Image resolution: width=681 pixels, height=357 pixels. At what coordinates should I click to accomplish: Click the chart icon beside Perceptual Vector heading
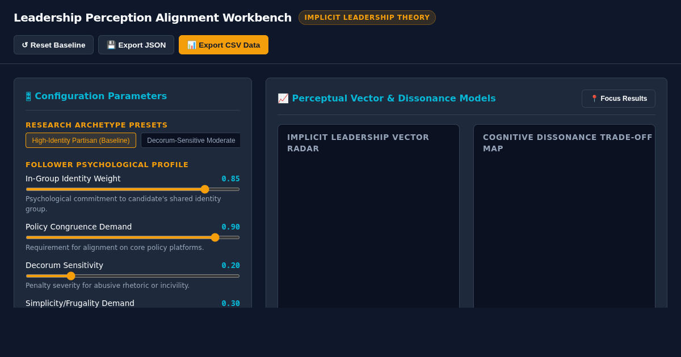pos(283,99)
